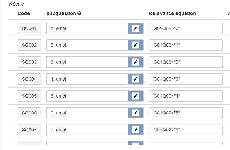Click pencil edit icon for SQ001 subquestion
Viewport: 230px width, 150px height.
(x=135, y=28)
